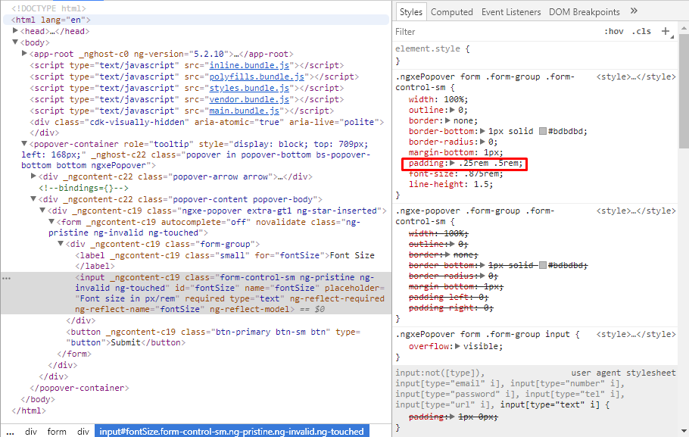
Task: Select the Submit button element row
Action: click(213, 337)
